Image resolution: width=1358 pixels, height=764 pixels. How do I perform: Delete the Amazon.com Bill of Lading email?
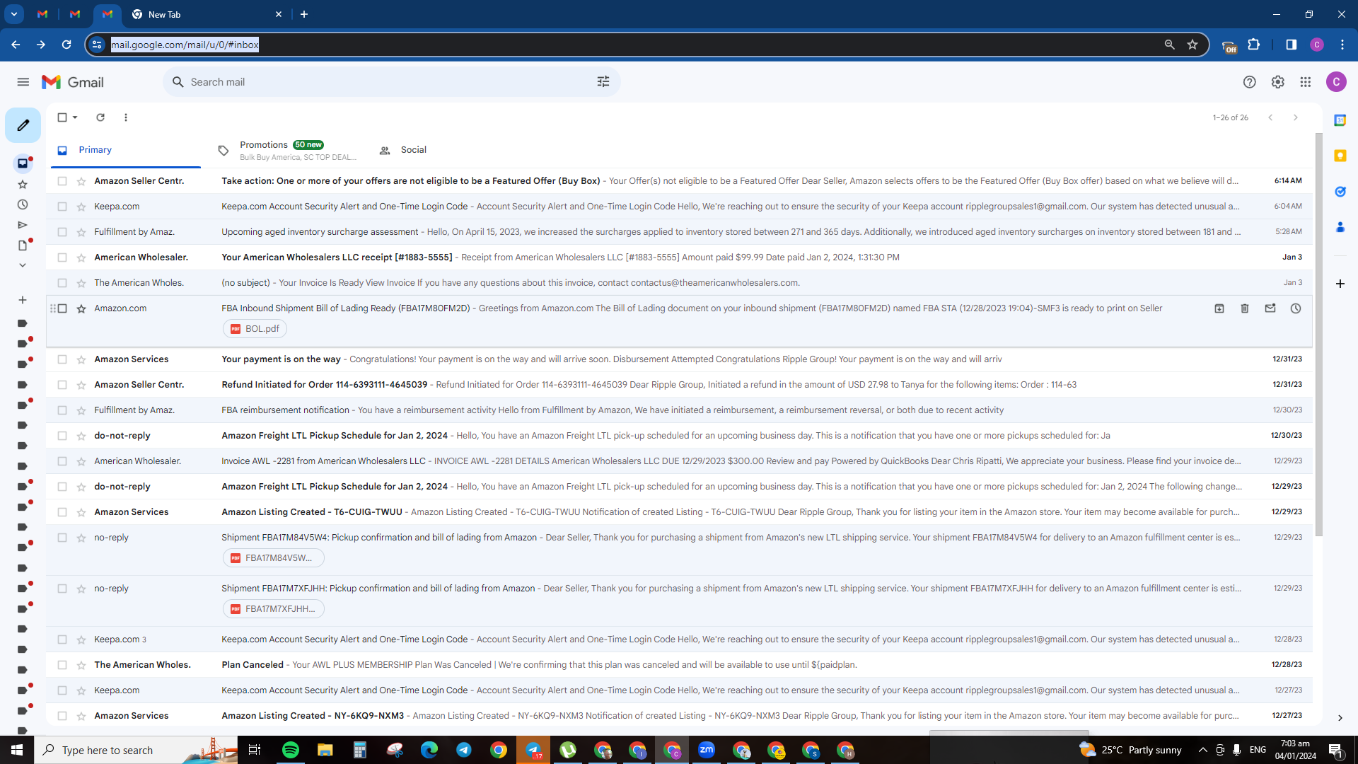coord(1245,308)
